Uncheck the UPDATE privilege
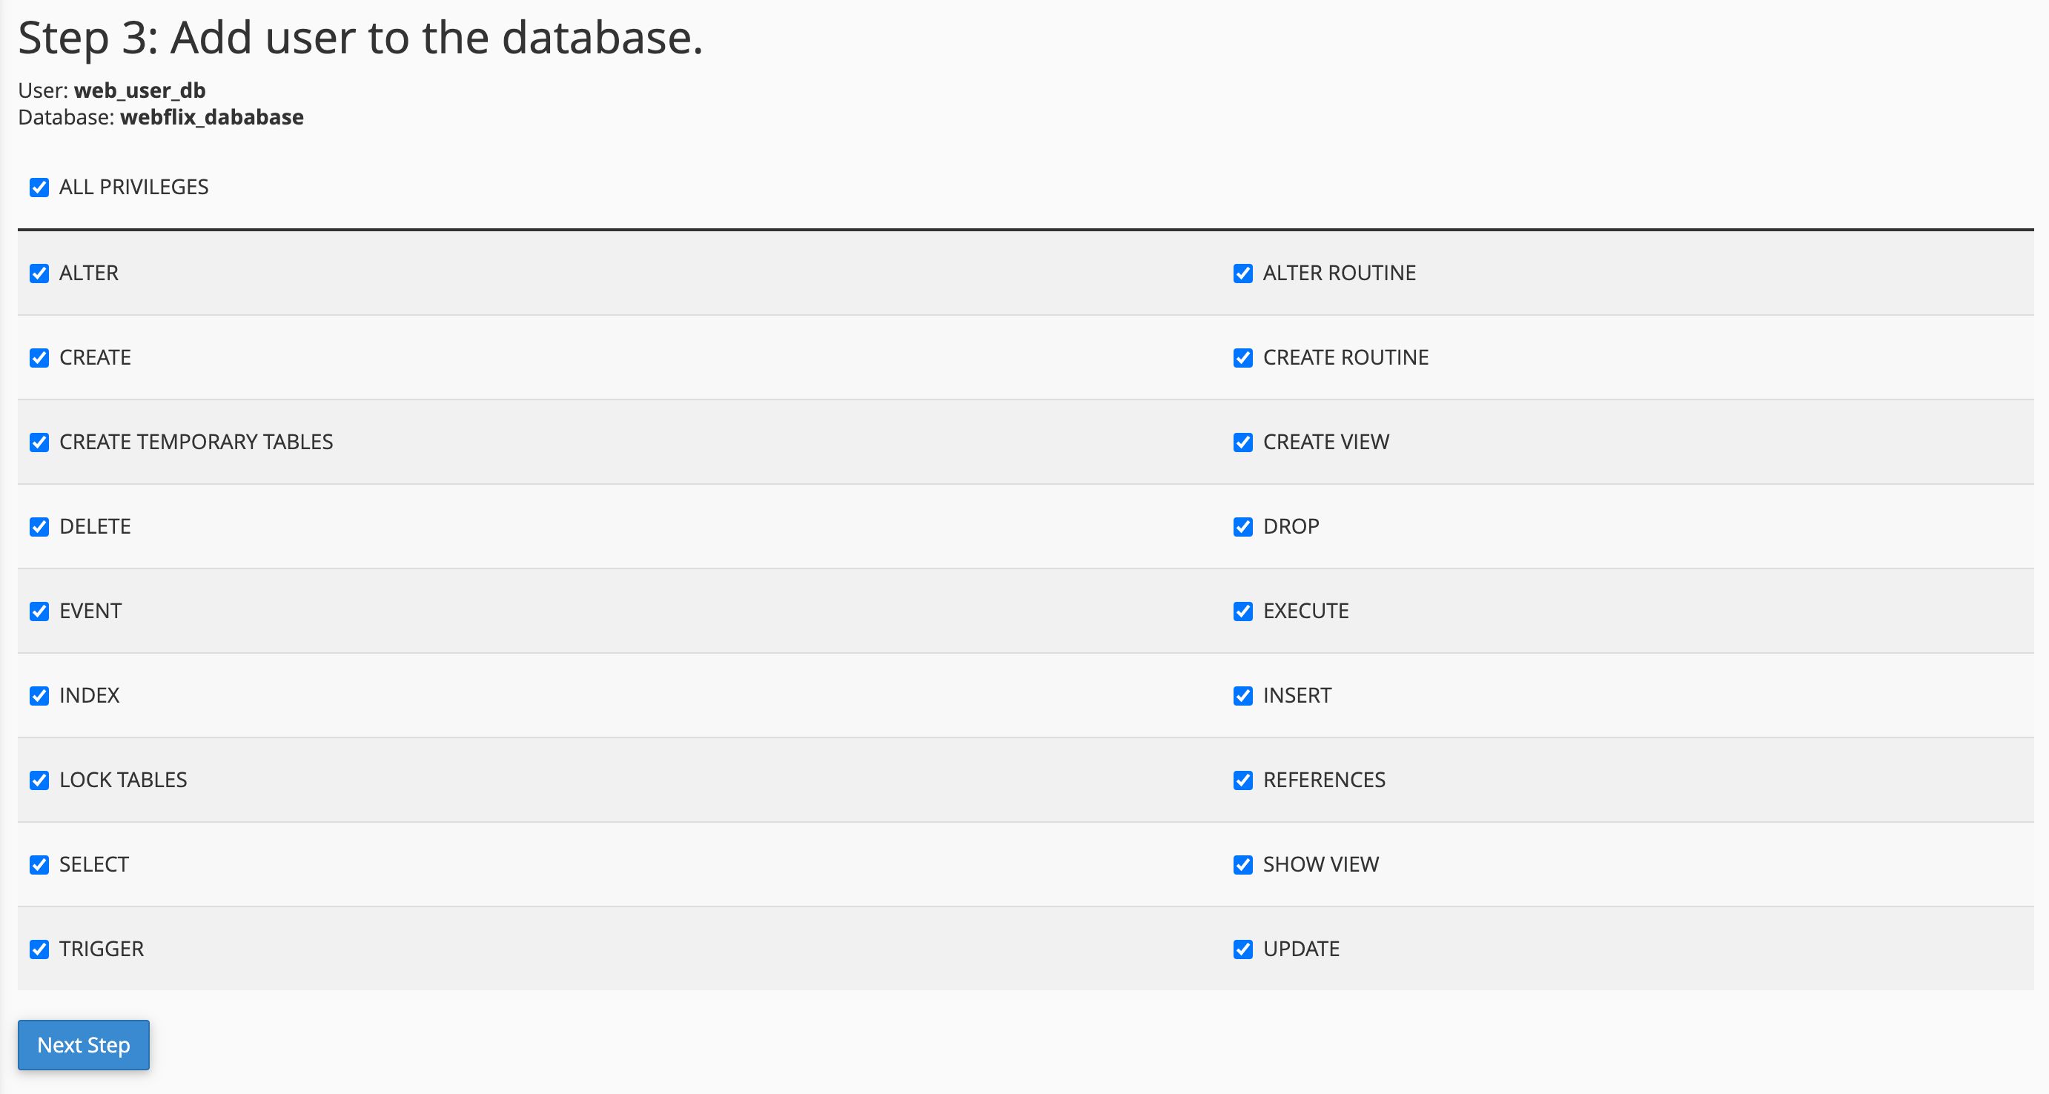The height and width of the screenshot is (1094, 2049). 1242,949
